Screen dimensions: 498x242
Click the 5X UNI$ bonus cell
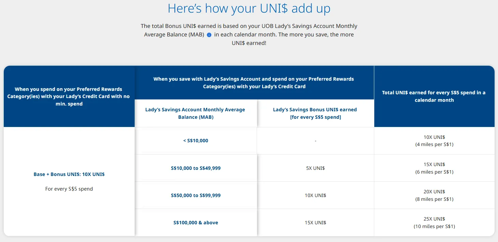pos(315,168)
